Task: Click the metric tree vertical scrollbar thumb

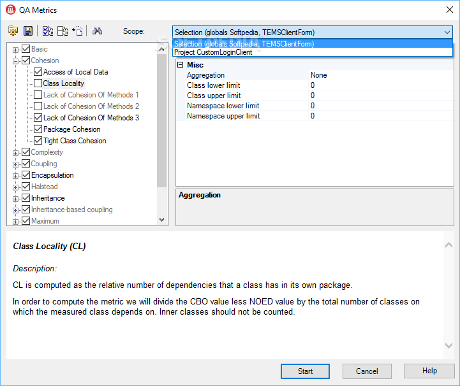Action: coord(161,120)
